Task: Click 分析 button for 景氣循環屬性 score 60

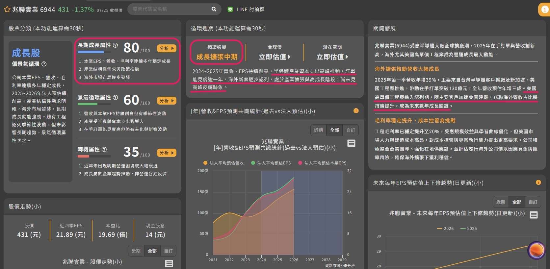Action: pos(167,101)
